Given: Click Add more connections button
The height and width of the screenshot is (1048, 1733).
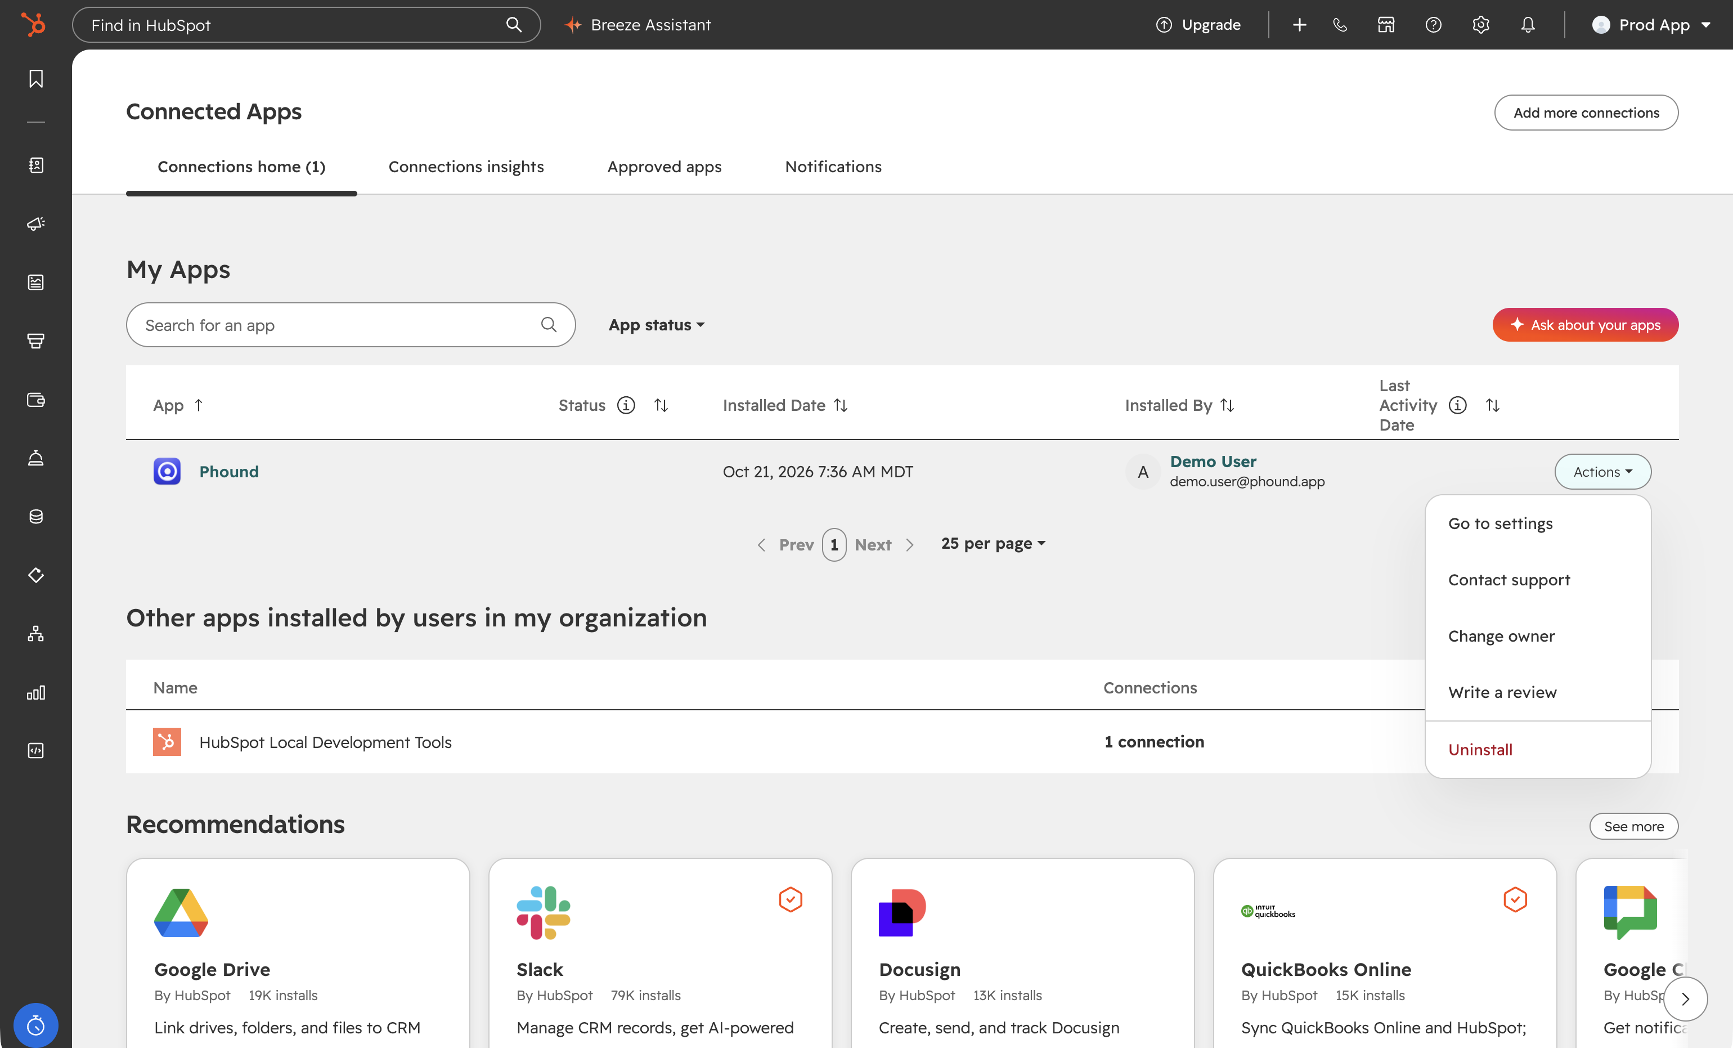Looking at the screenshot, I should pyautogui.click(x=1586, y=113).
